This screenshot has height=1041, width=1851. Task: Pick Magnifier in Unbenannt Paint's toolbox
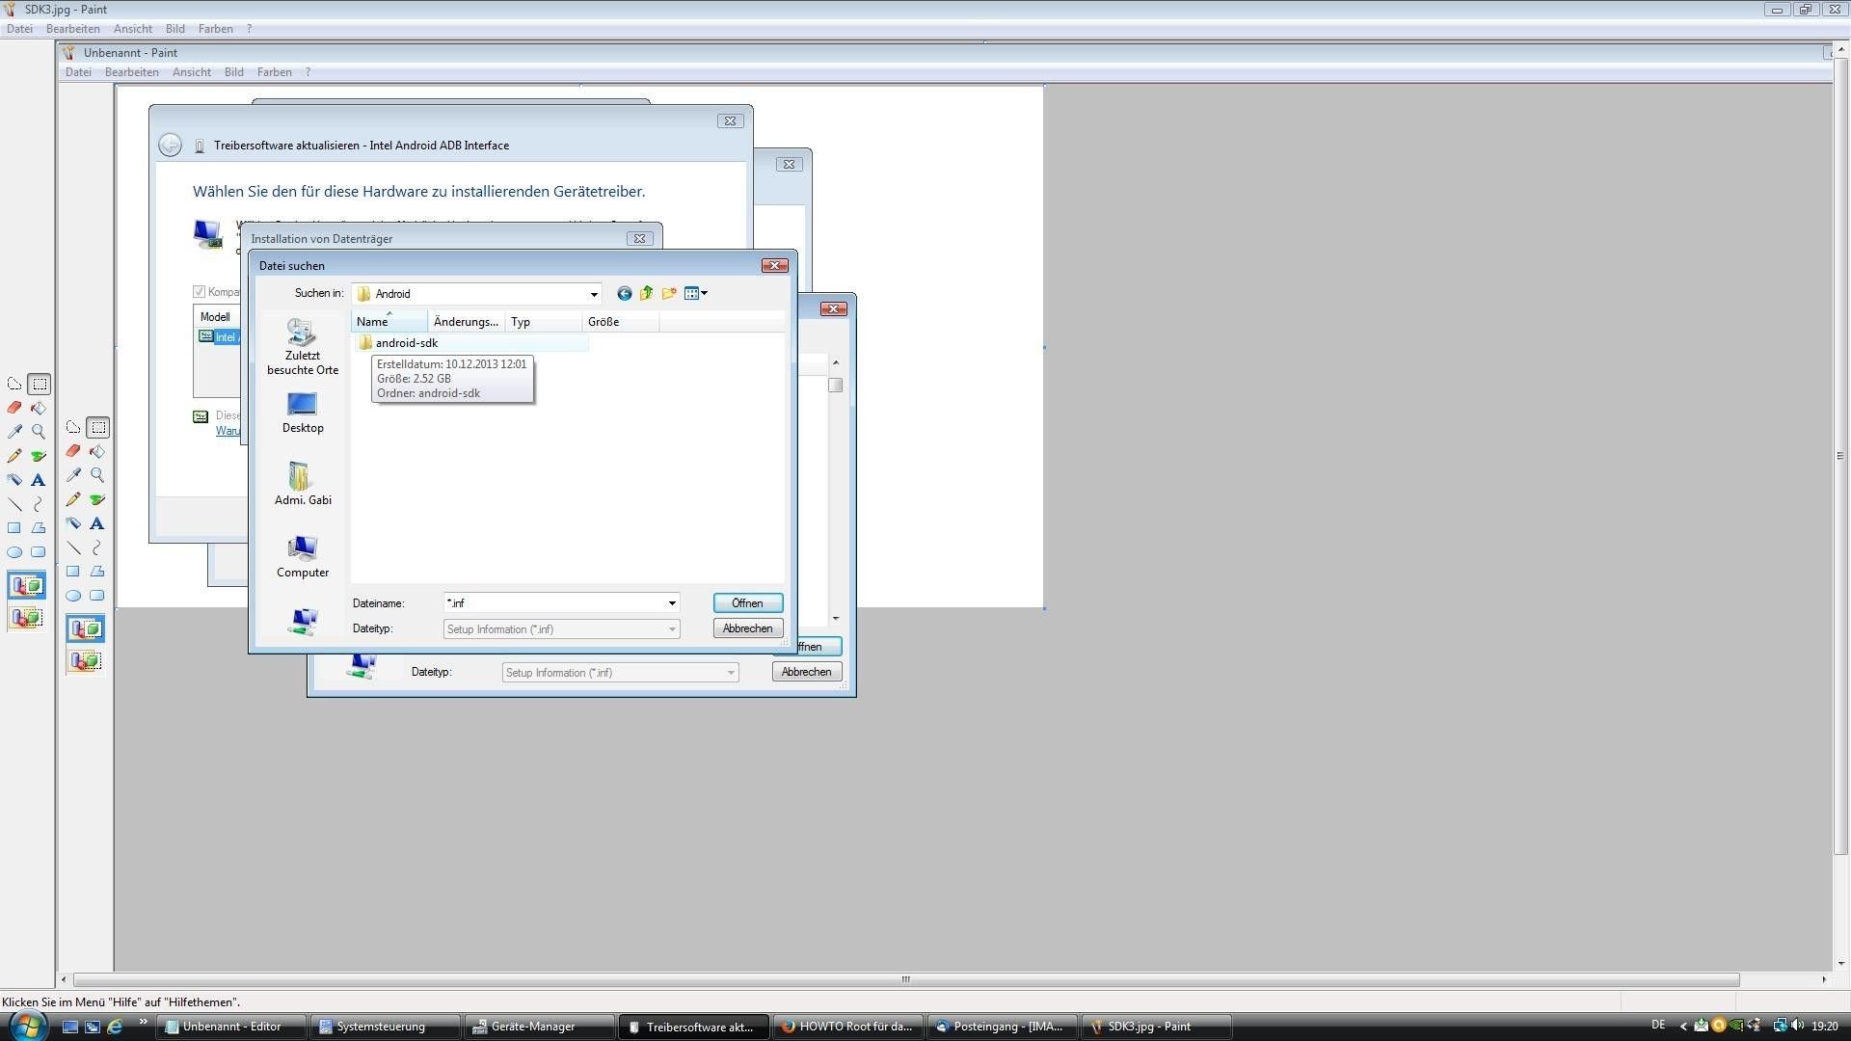point(97,475)
